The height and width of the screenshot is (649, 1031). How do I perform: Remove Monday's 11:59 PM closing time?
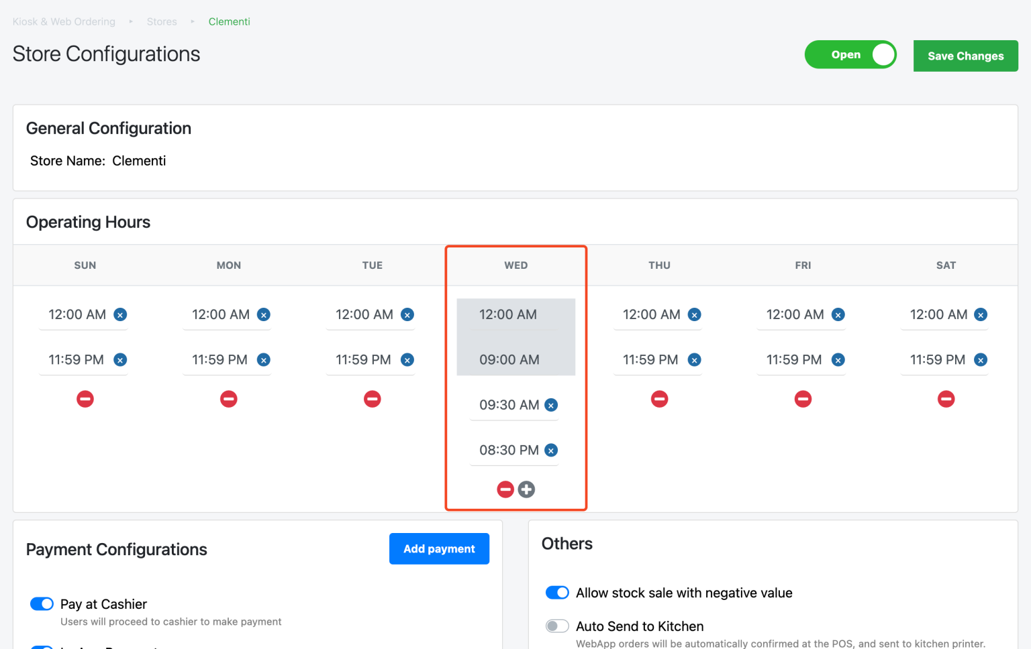pyautogui.click(x=263, y=359)
